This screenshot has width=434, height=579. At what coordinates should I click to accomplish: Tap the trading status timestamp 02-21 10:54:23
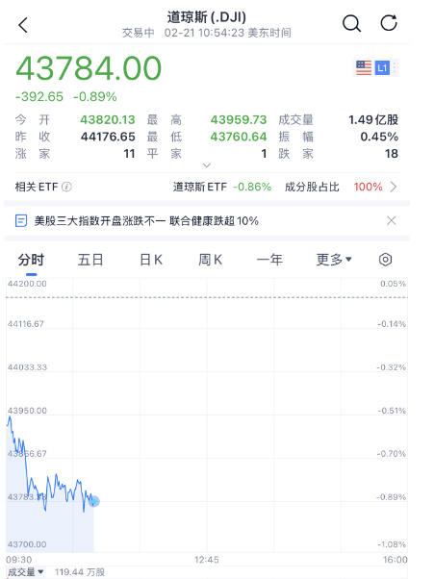coord(204,33)
